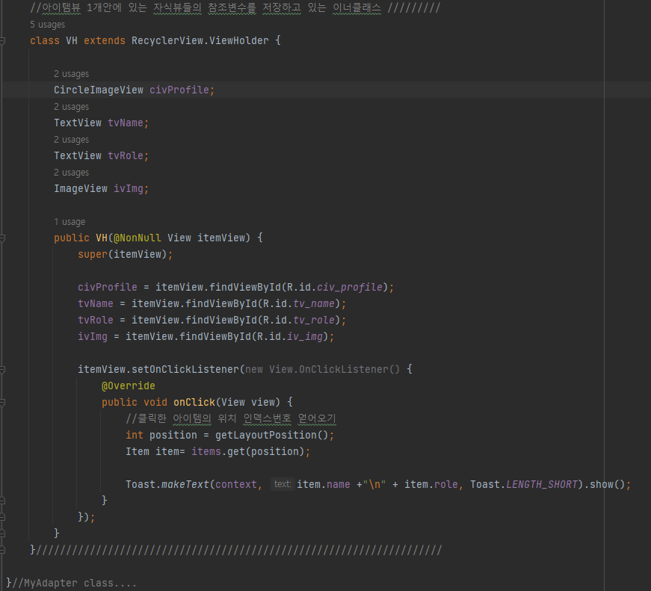The image size is (651, 591).
Task: Click 'civProfile' in its field declaration
Action: pos(179,90)
